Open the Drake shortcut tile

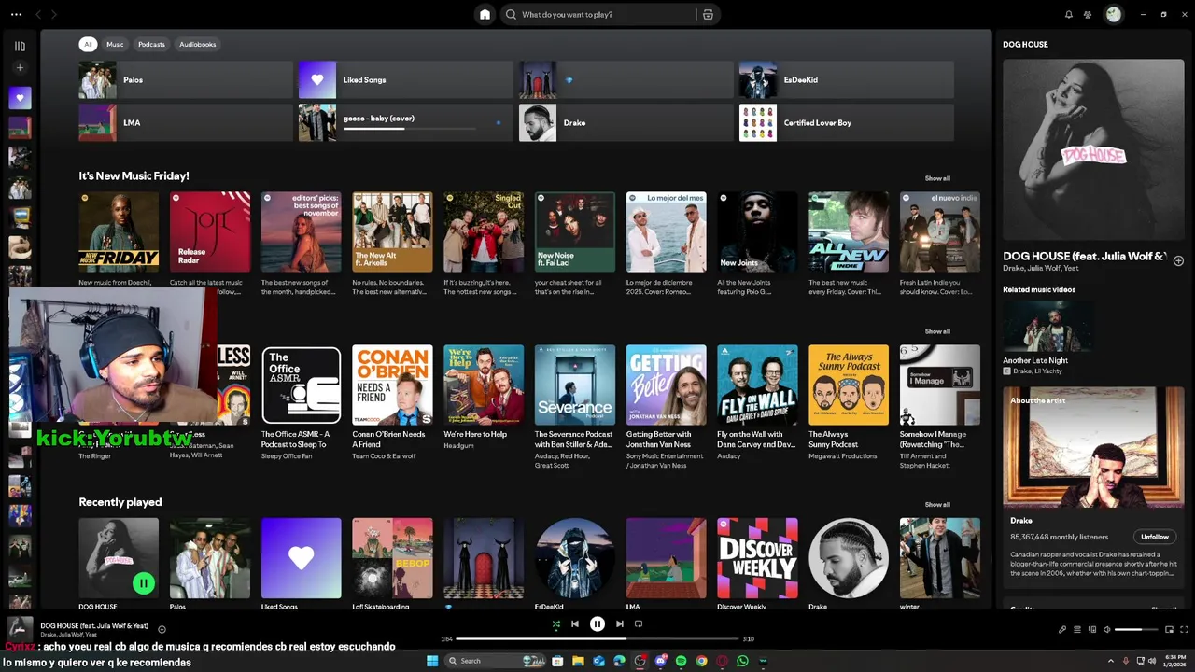coord(626,122)
